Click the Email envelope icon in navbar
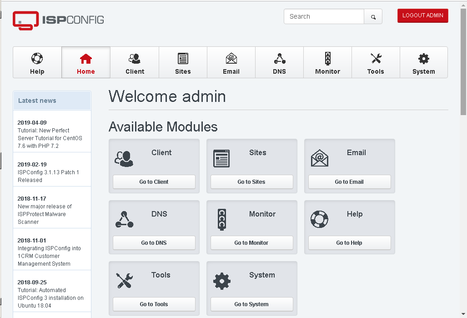The width and height of the screenshot is (467, 318). point(231,58)
